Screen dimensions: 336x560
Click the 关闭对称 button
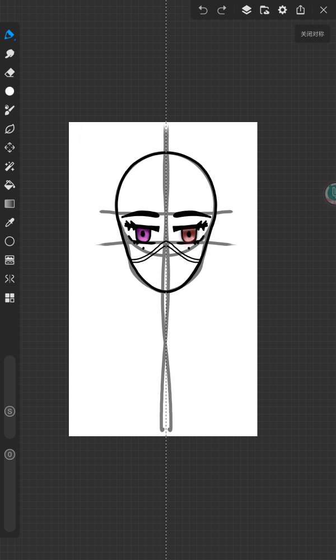tap(312, 34)
